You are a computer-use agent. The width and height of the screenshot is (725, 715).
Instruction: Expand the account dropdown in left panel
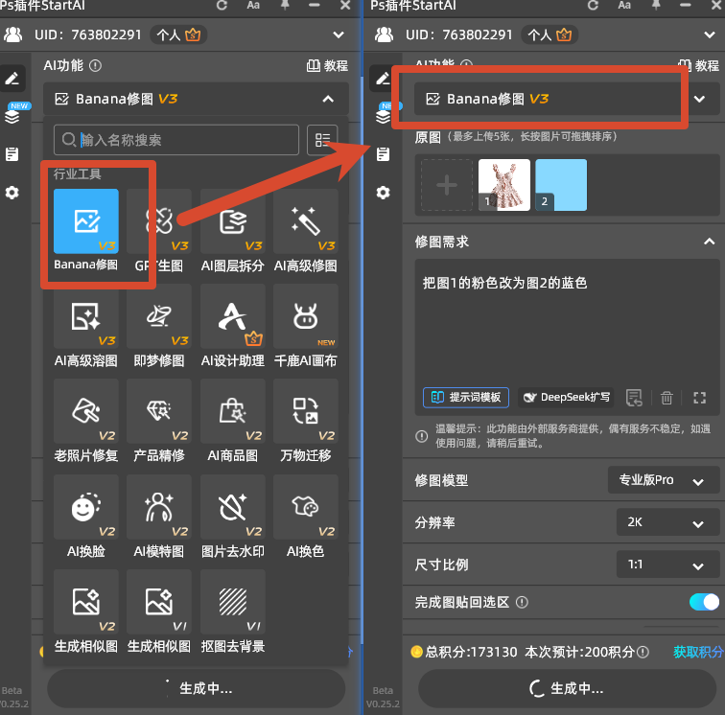tap(339, 35)
